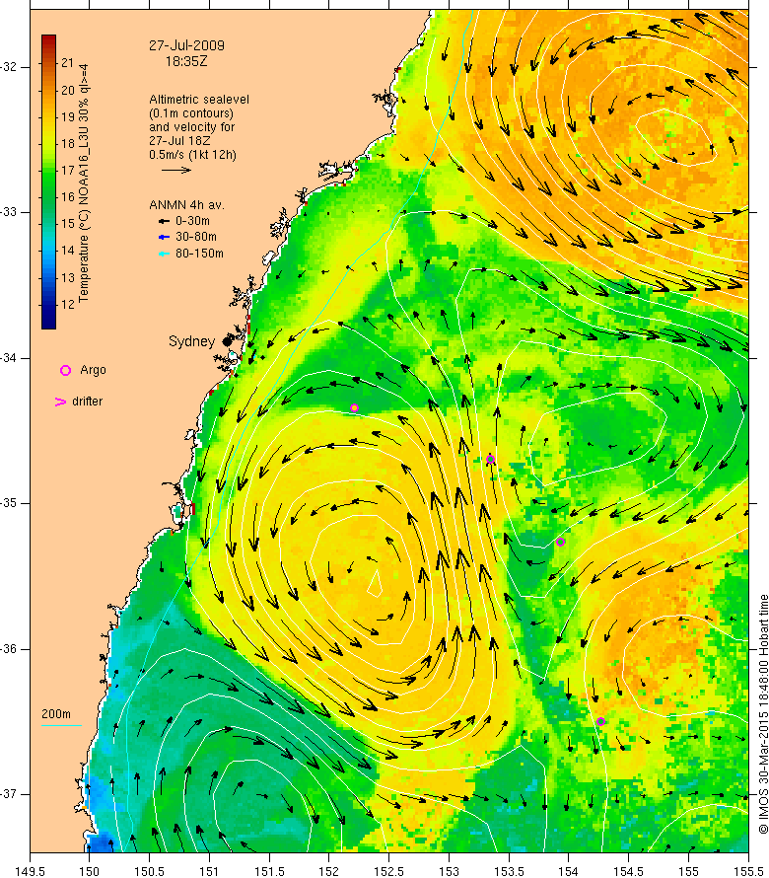
Task: Click the 'Altimetric sealevel' text
Action: pyautogui.click(x=199, y=99)
